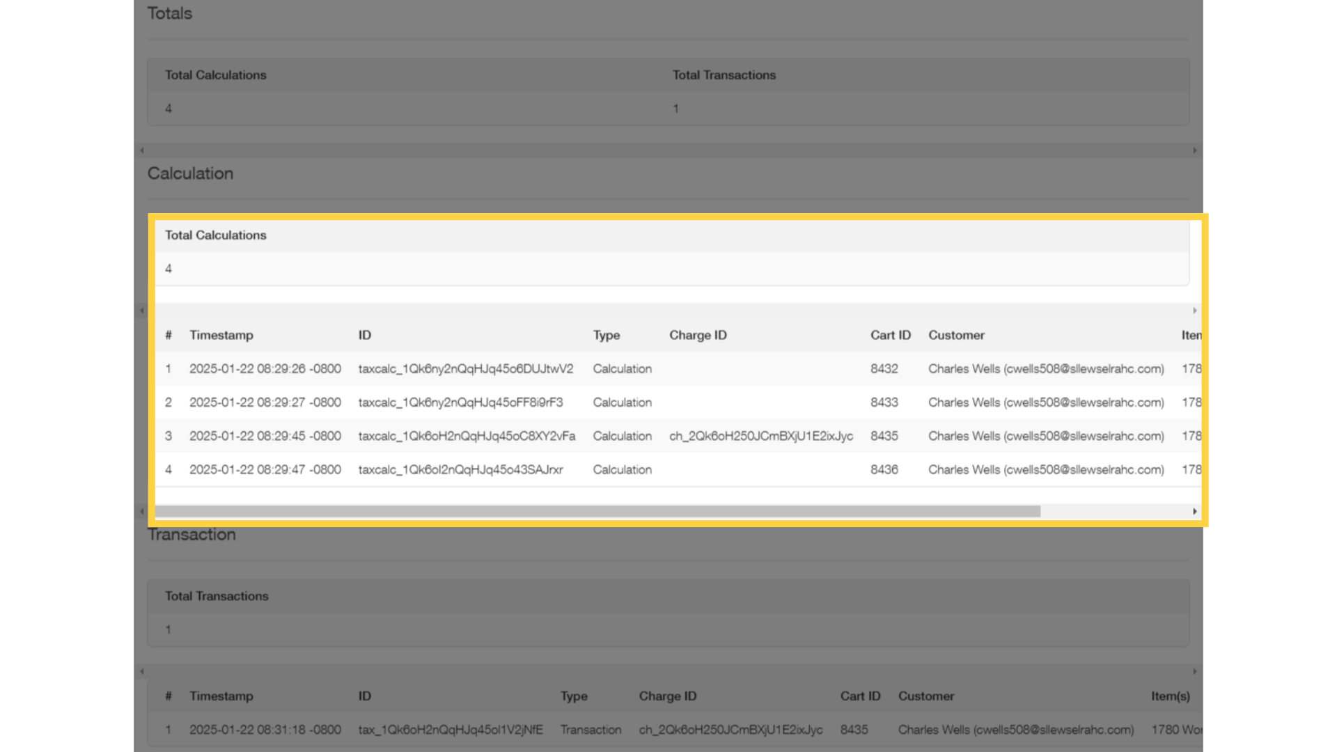Click Charge ID column header in Calculation table

point(698,335)
